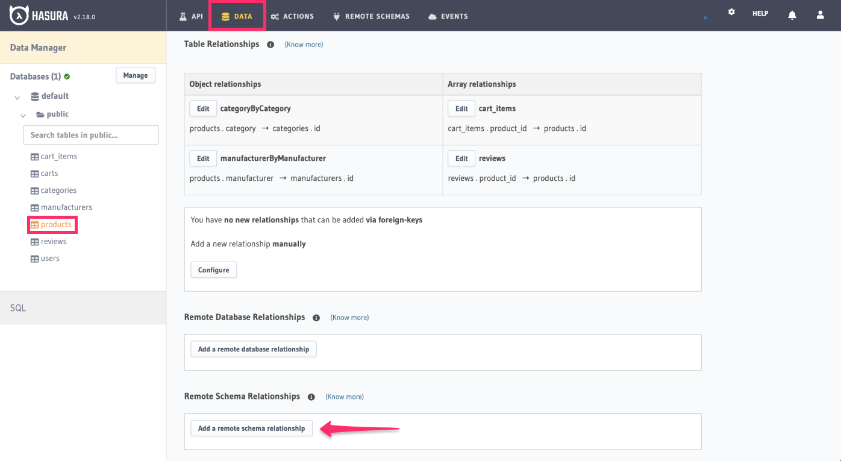
Task: Open the settings gear icon
Action: 731,11
